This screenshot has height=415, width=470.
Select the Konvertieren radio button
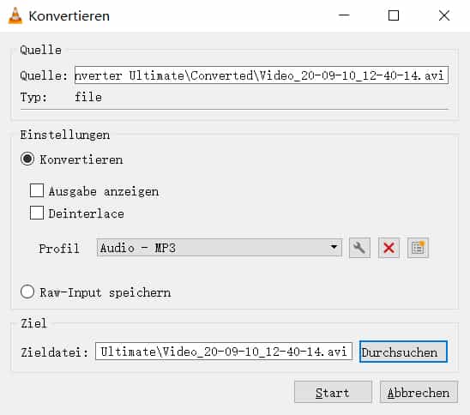coord(27,159)
